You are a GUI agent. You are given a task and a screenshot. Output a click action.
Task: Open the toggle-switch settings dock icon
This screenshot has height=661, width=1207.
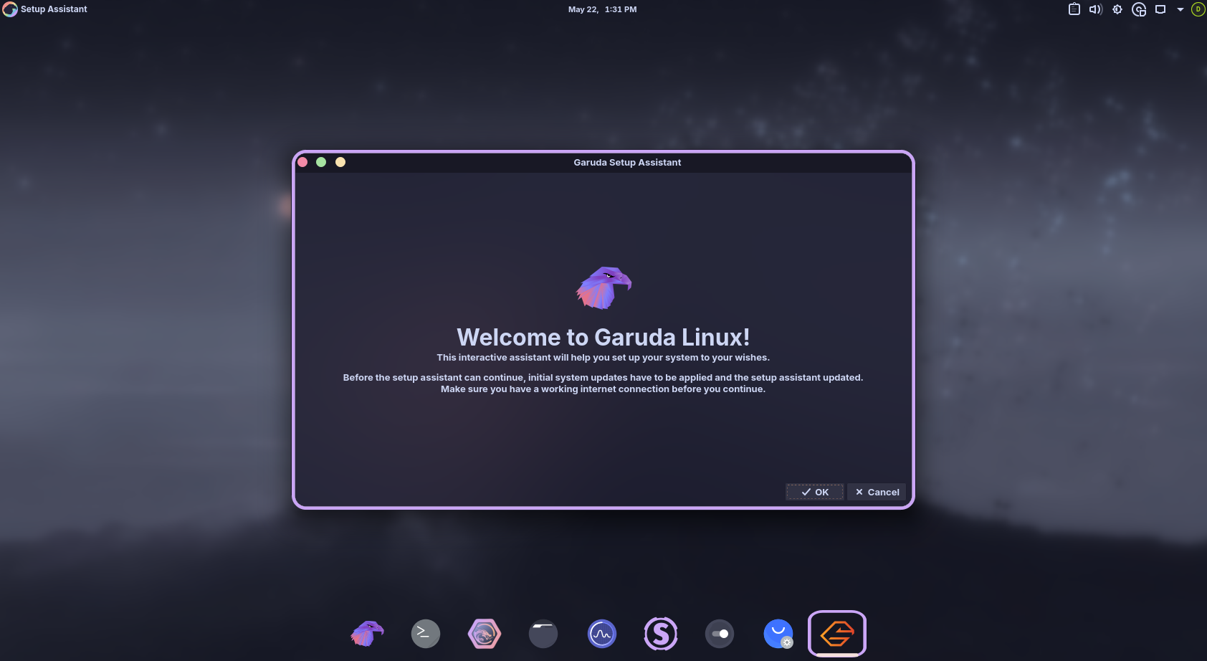(x=720, y=634)
